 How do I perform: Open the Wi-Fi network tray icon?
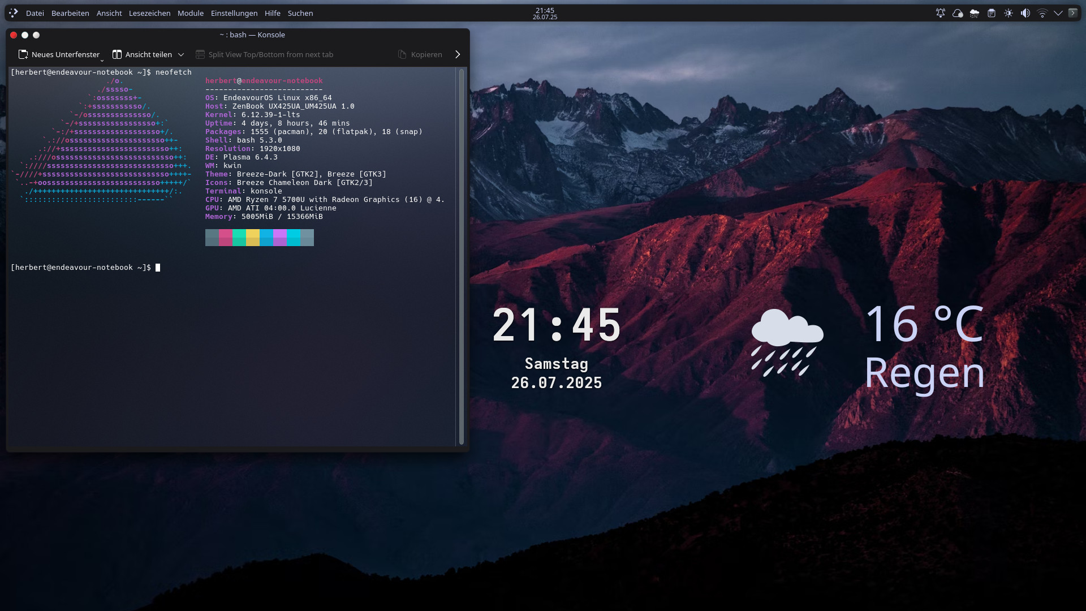pyautogui.click(x=1042, y=13)
